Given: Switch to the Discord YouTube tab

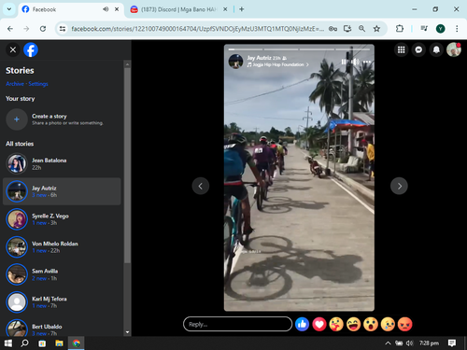Looking at the screenshot, I should (x=179, y=9).
